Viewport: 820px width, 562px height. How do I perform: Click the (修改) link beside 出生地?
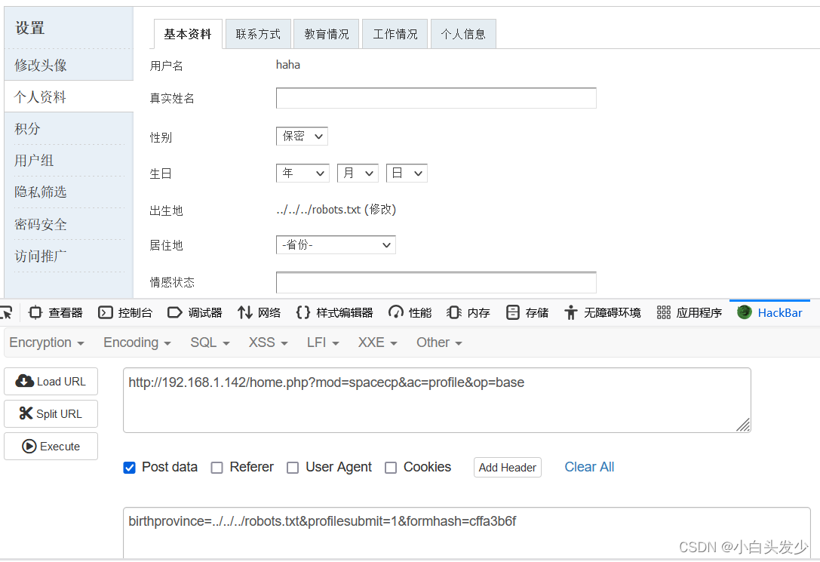[380, 210]
